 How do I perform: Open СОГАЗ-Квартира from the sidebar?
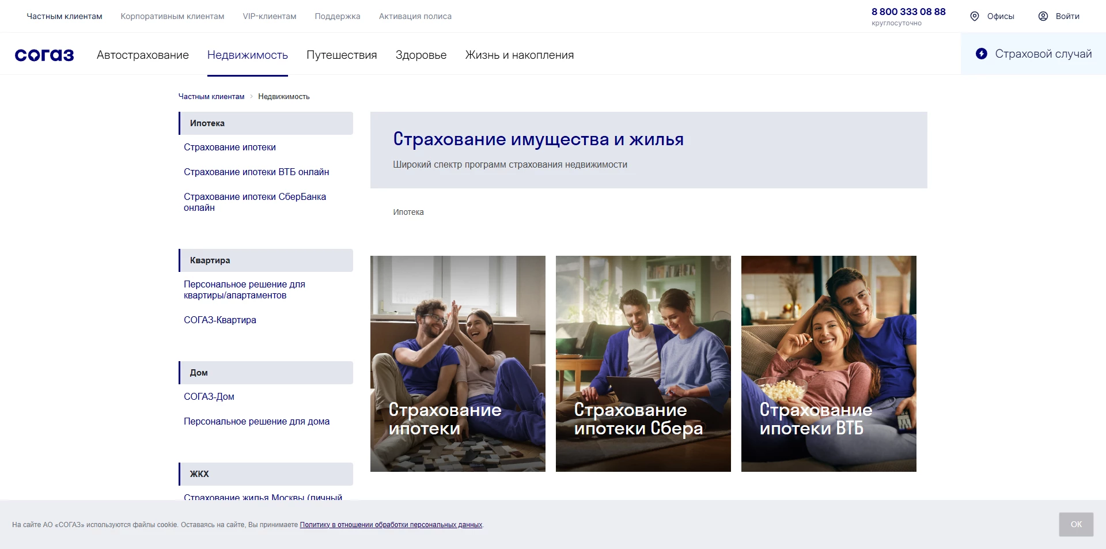coord(219,320)
